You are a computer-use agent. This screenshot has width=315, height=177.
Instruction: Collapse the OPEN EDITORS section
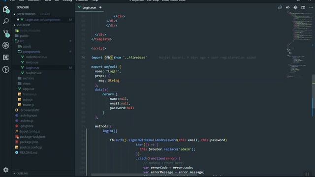26,14
